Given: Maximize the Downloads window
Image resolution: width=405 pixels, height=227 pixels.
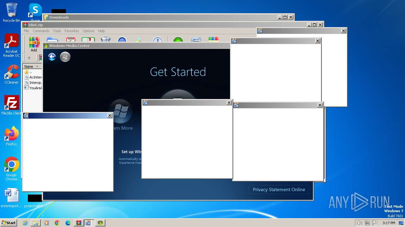Looking at the screenshot, I should click(285, 17).
